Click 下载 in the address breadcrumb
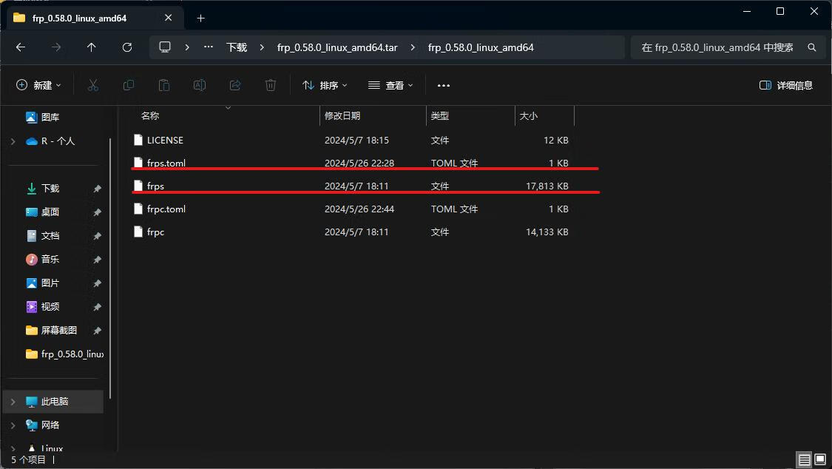This screenshot has height=469, width=832. tap(237, 47)
